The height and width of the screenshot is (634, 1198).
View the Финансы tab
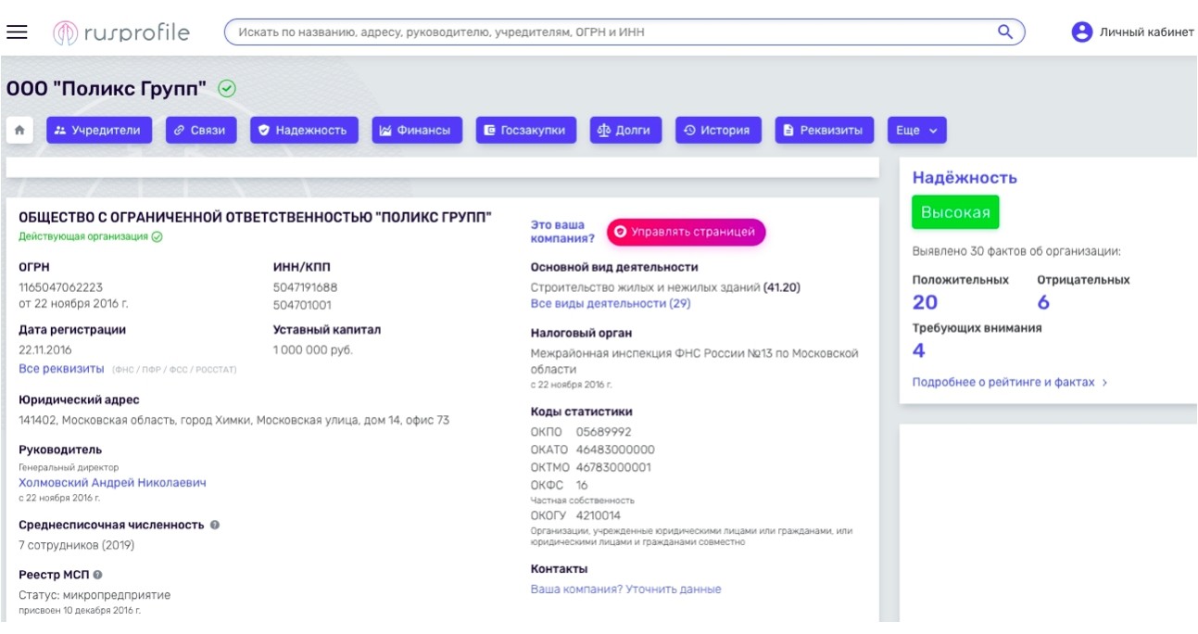[417, 131]
